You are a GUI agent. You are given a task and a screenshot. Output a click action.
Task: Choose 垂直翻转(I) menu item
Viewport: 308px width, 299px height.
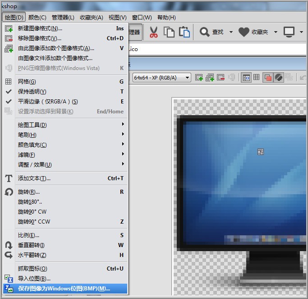[65, 245]
